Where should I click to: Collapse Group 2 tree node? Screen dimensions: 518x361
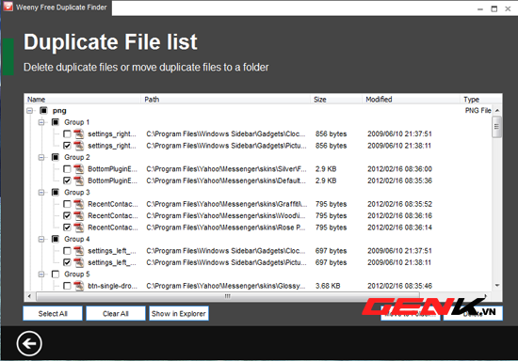point(41,157)
